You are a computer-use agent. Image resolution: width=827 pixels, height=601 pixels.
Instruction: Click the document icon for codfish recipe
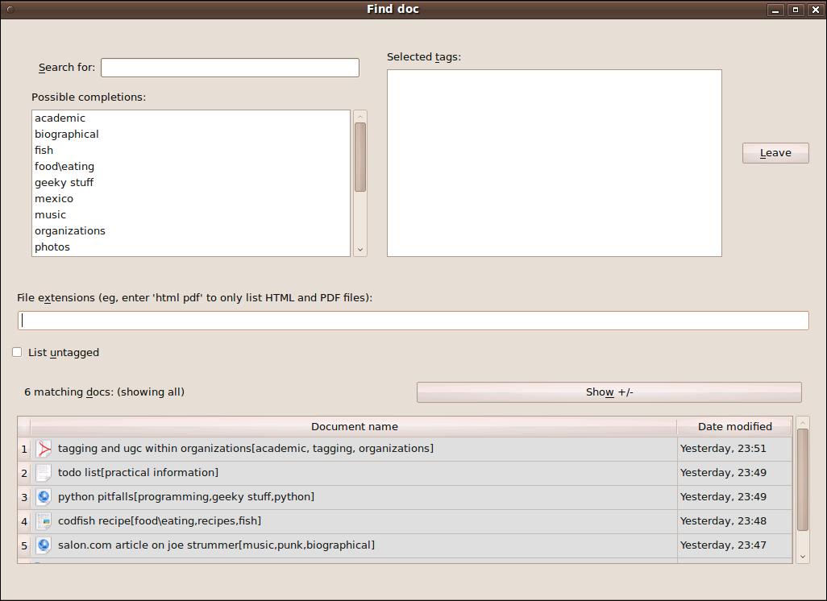click(44, 521)
